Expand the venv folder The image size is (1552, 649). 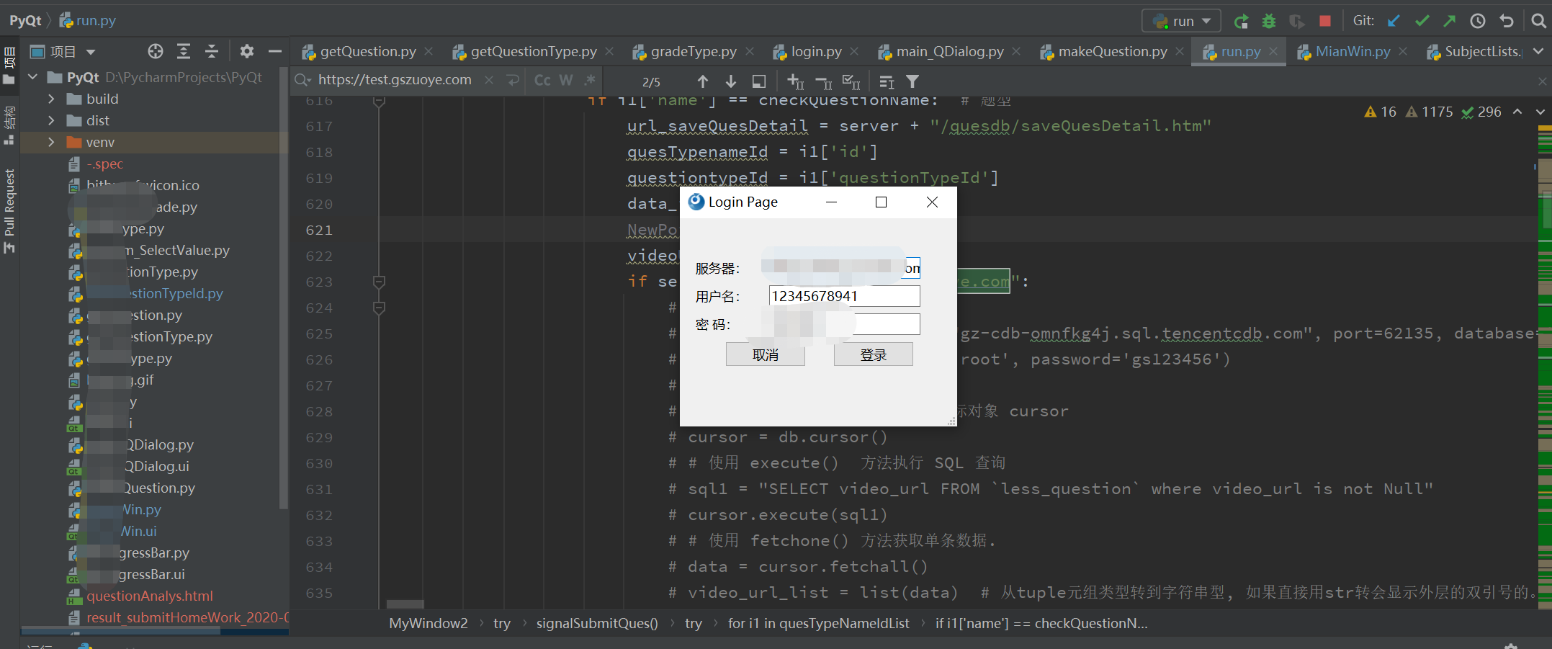(x=51, y=142)
